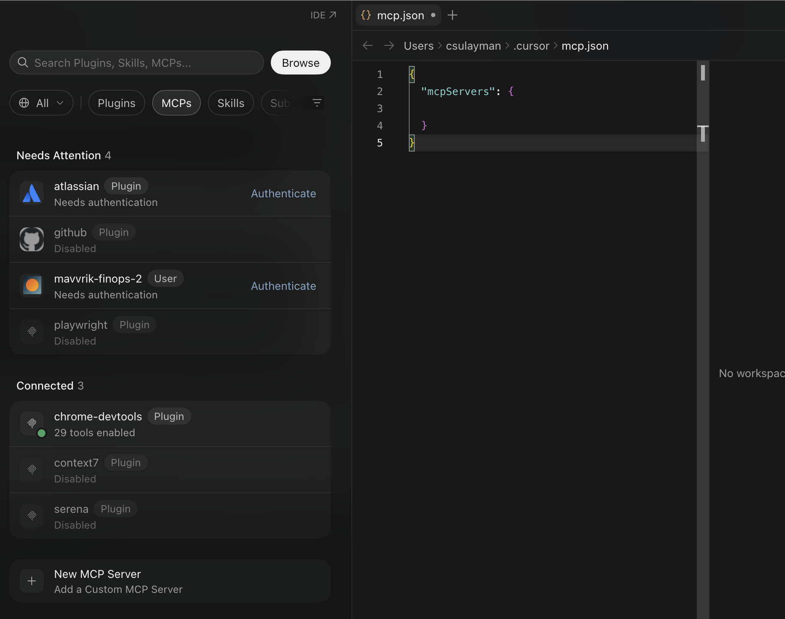Open the serena plugin name
785x619 pixels.
pyautogui.click(x=71, y=509)
